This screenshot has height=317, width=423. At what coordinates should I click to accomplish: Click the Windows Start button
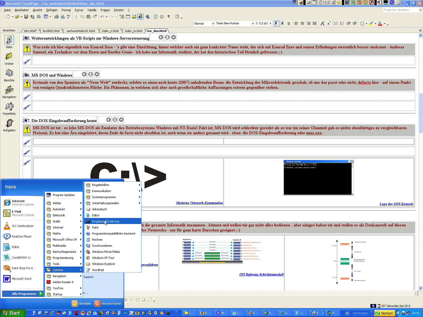pos(12,313)
